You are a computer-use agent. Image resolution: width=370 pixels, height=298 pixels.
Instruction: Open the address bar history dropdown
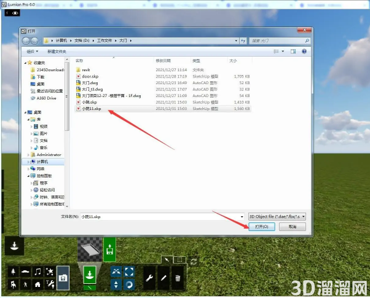click(236, 41)
